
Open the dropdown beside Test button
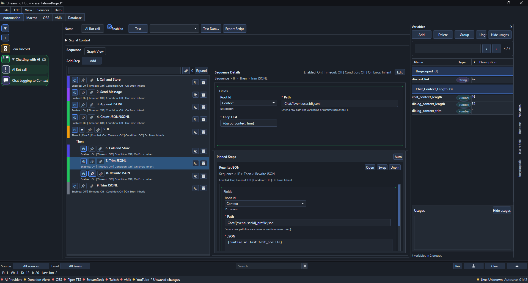[x=174, y=29]
